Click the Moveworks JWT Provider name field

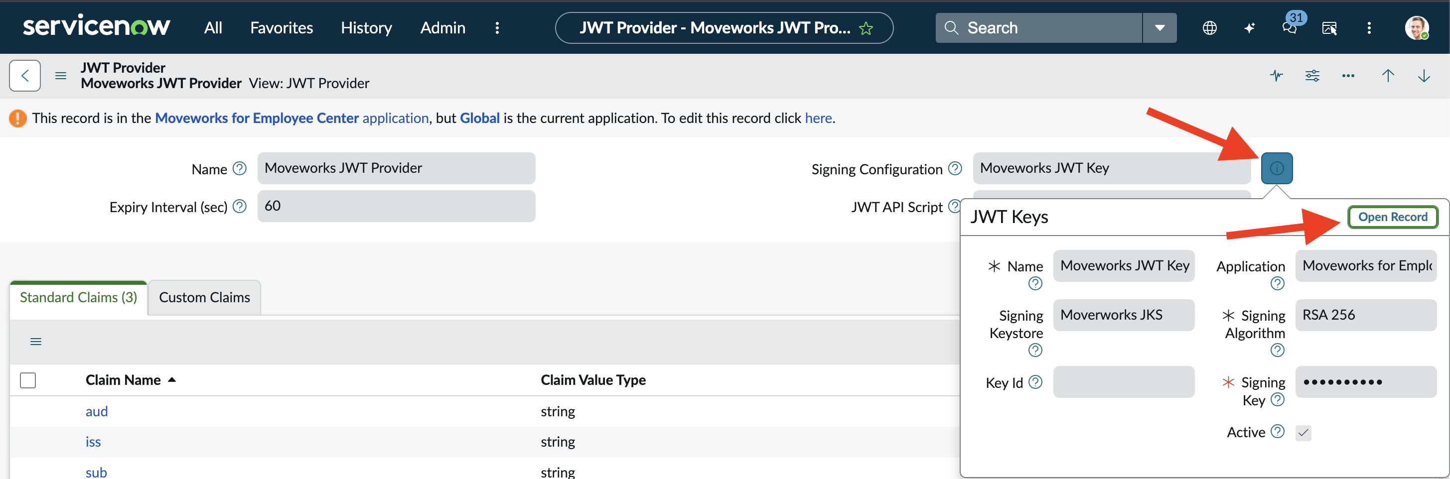(396, 168)
